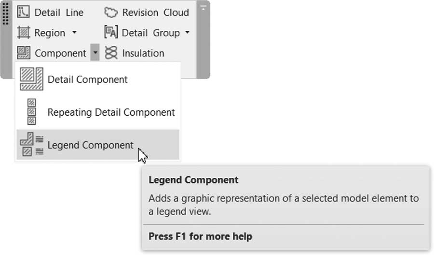This screenshot has width=434, height=255.
Task: Grab the dotted panel grip handle
Action: [x=5, y=13]
